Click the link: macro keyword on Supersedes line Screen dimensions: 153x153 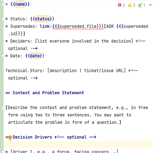click(x=46, y=26)
